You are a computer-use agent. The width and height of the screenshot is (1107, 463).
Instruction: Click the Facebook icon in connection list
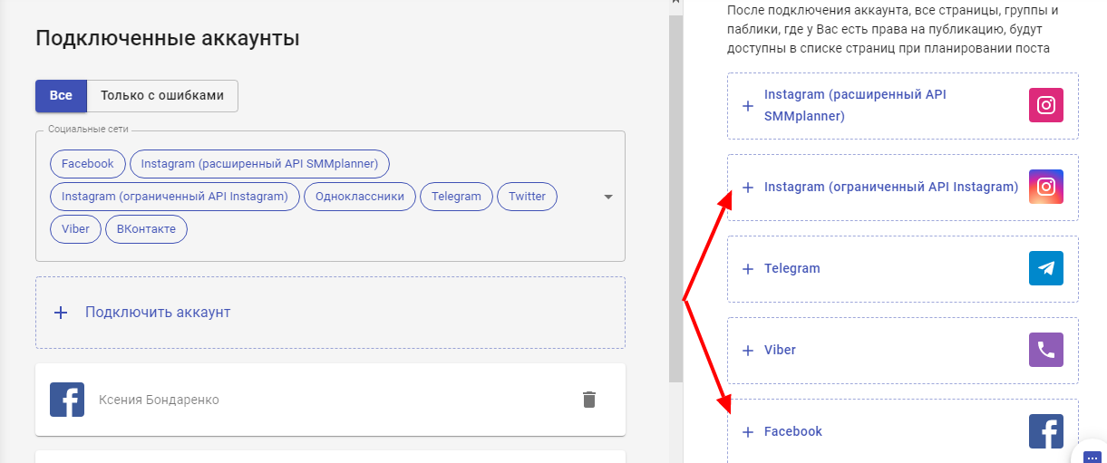pos(1045,431)
